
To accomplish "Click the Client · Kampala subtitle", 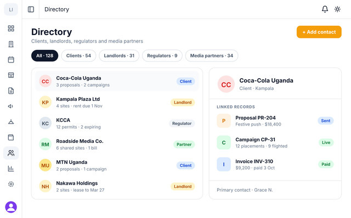I will (257, 88).
